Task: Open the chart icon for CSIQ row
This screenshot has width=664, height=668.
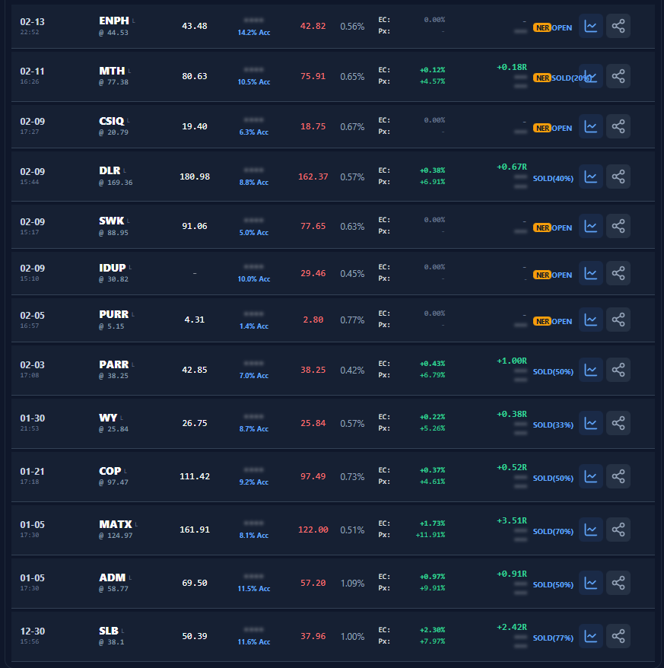Action: coord(590,126)
